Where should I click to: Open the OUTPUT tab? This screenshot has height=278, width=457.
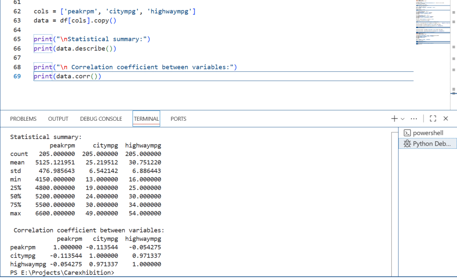58,119
